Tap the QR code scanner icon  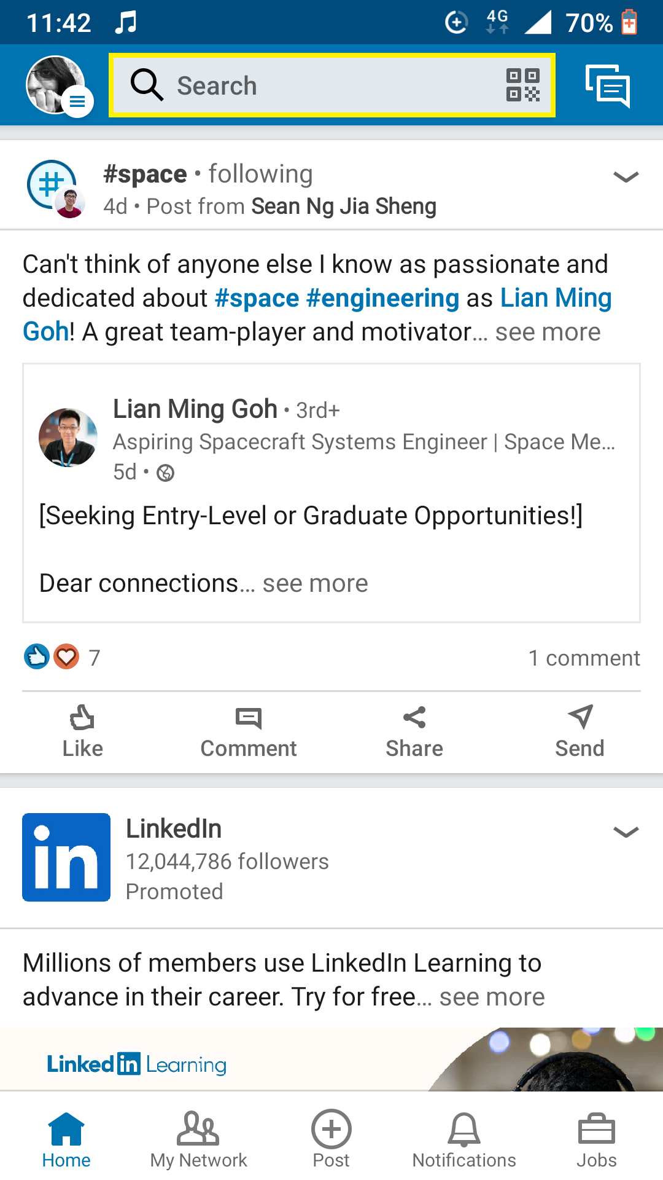click(x=522, y=85)
